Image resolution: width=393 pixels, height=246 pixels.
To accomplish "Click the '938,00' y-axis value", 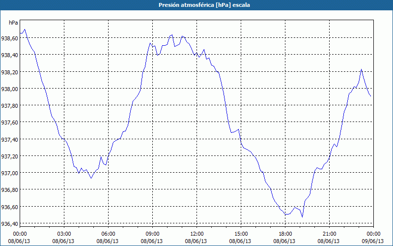I will pos(9,89).
